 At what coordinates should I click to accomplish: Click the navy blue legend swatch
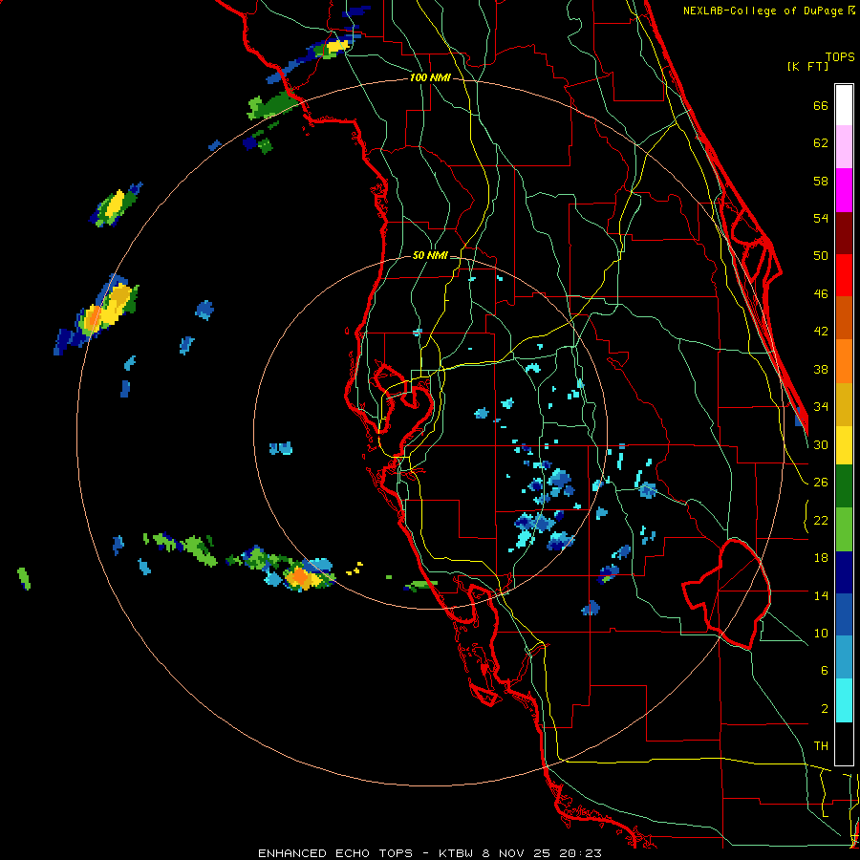844,572
